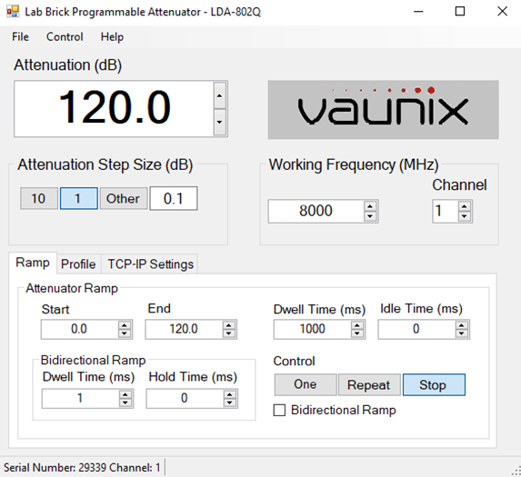Enable the Bidirectional Ramp checkbox

coord(279,411)
